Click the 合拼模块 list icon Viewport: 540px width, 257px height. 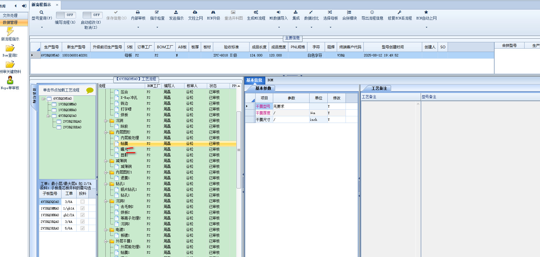(349, 12)
